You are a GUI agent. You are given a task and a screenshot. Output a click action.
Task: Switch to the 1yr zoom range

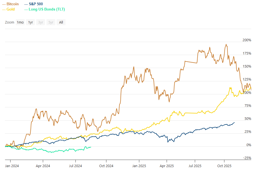[x=30, y=22]
